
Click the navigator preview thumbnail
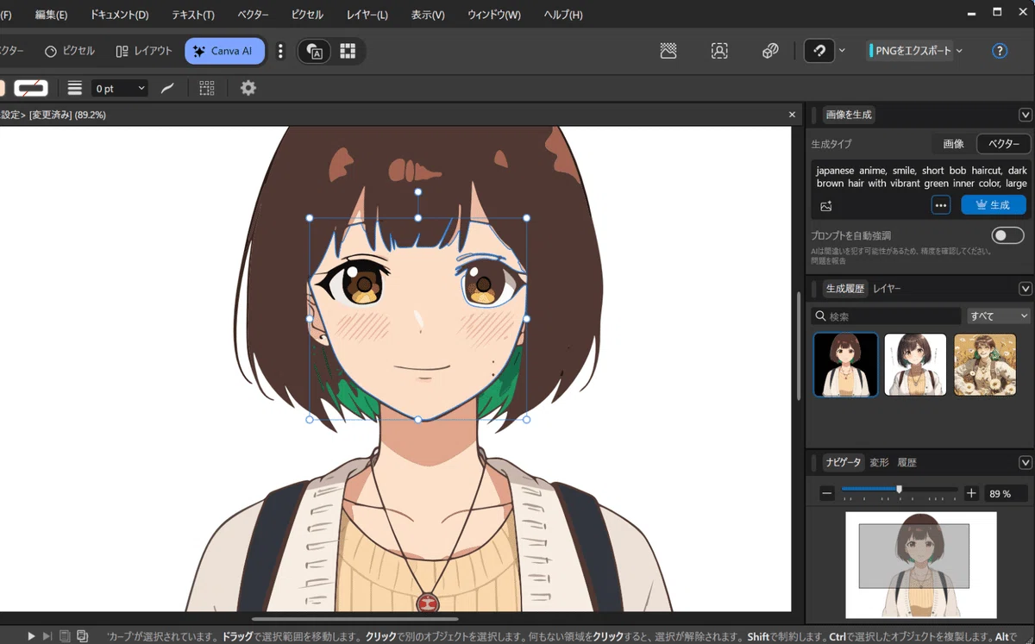point(920,565)
